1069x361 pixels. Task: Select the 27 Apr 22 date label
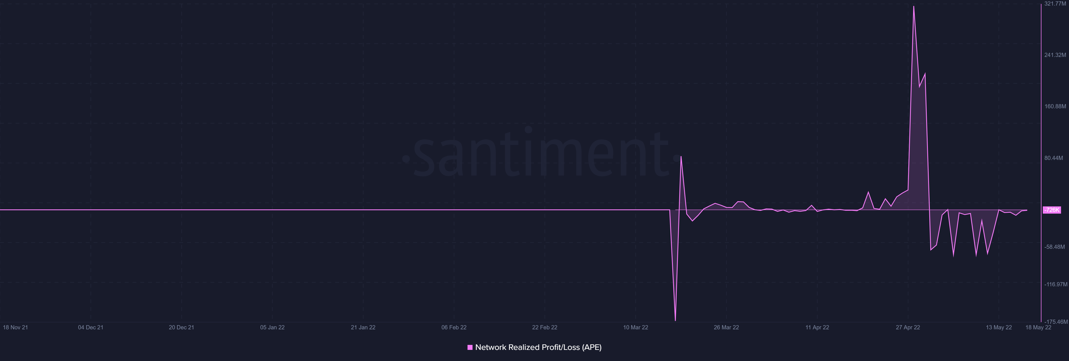point(908,327)
